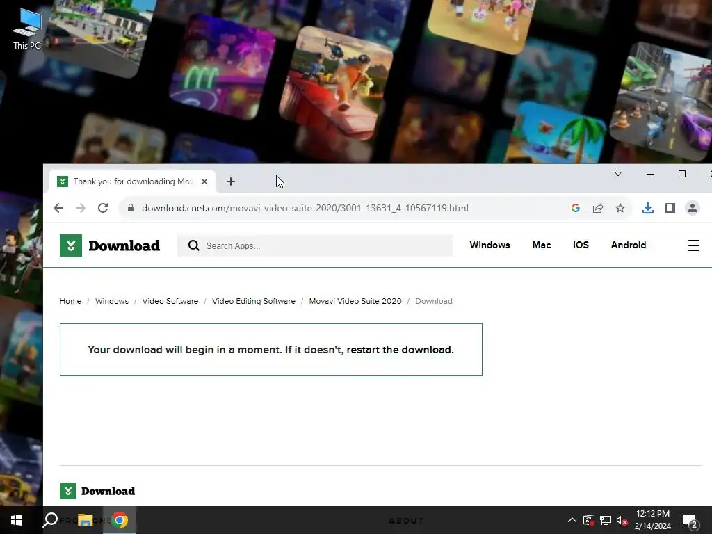Open a new Chrome tab
The height and width of the screenshot is (534, 712).
coord(231,181)
